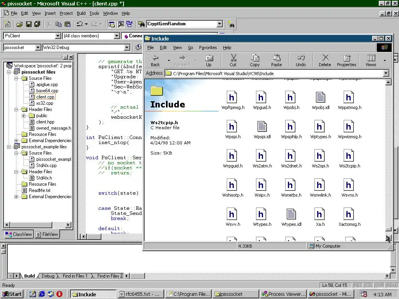This screenshot has height=299, width=399.
Task: Switch to pisssocket folder taskbar button
Action: point(236,294)
